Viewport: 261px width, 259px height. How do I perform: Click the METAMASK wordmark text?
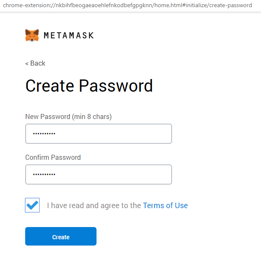(x=69, y=36)
